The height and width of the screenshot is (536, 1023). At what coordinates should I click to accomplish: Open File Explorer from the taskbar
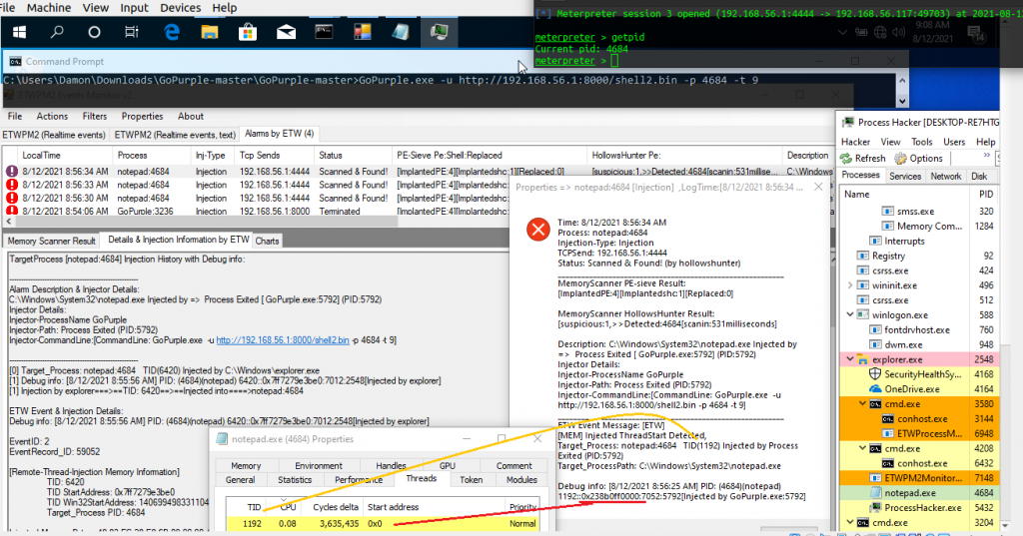click(x=210, y=32)
